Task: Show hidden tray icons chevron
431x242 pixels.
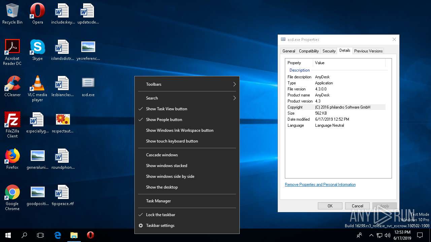Action: 371,235
